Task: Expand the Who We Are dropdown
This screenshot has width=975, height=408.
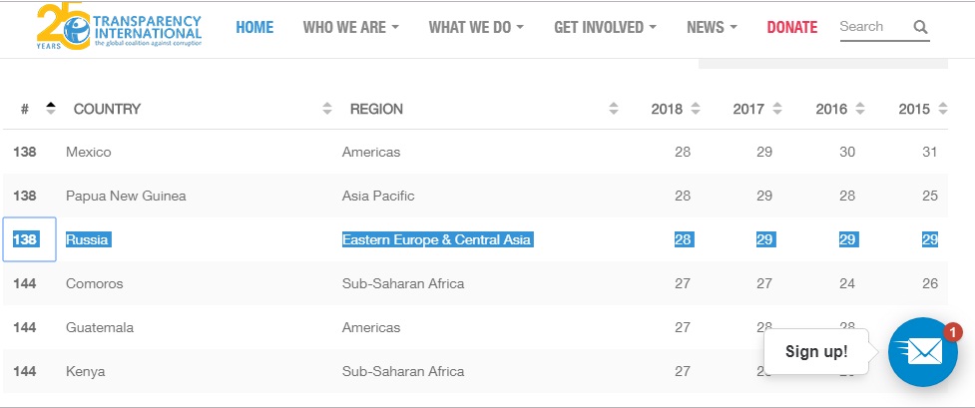Action: pos(350,27)
